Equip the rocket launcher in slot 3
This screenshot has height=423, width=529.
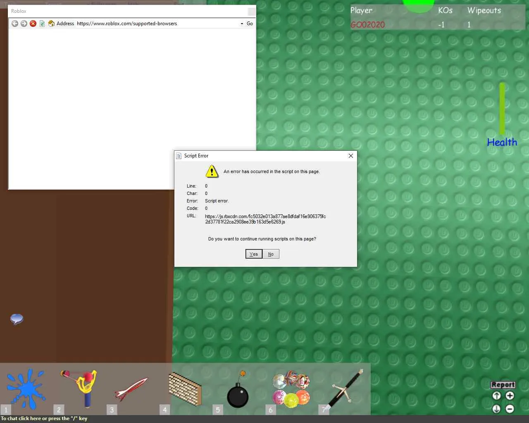pyautogui.click(x=132, y=389)
